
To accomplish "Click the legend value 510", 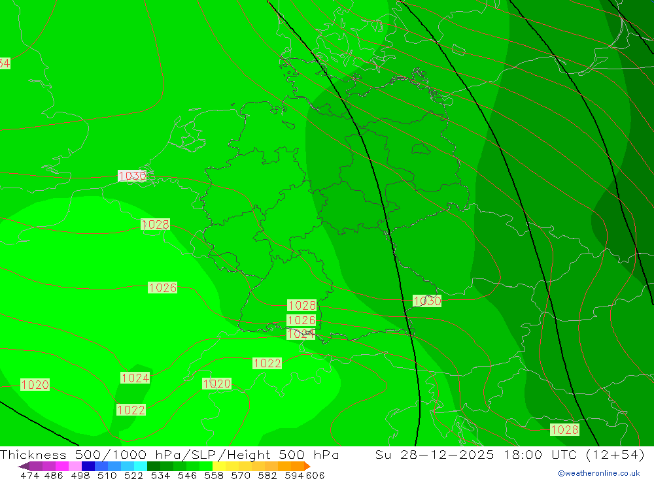I will (x=107, y=476).
